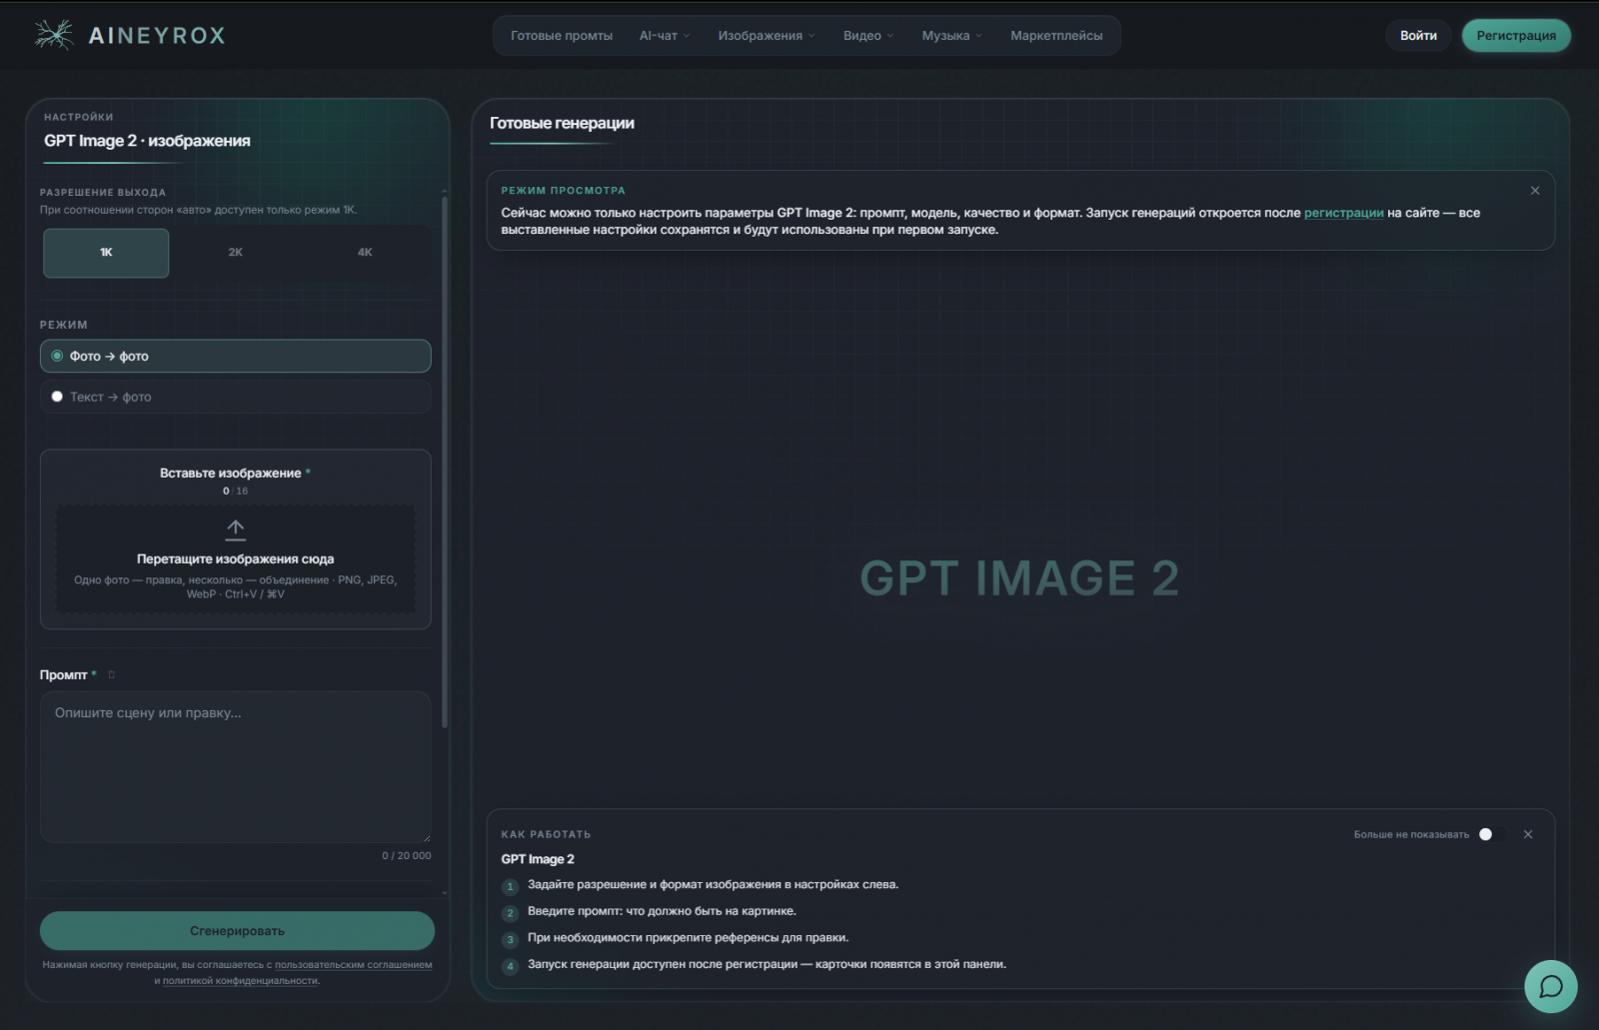
Task: Click the Разрешение выхода label
Action: (x=103, y=193)
